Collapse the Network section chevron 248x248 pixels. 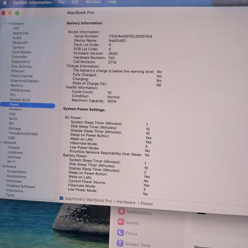coord(1,142)
